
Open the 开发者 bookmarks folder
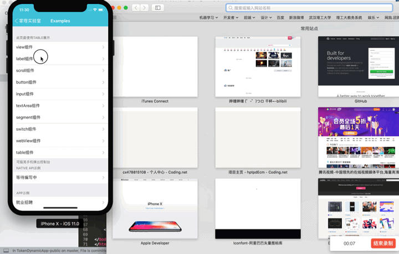point(231,18)
